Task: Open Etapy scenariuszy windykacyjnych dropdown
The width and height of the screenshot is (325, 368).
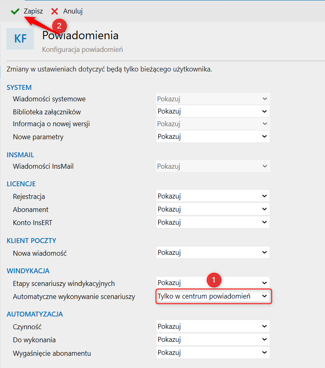Action: pos(213,283)
